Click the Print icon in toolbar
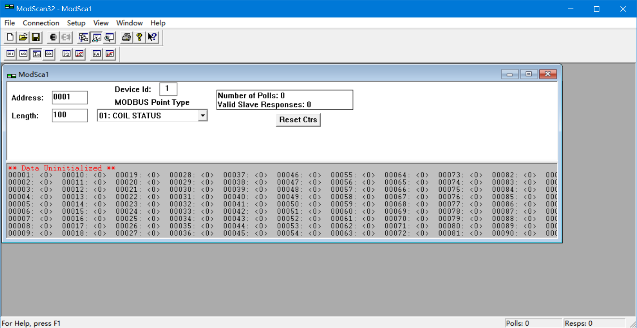 (127, 38)
